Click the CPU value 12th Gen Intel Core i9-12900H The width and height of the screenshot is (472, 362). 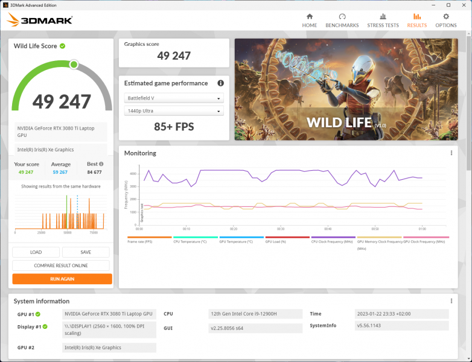pos(255,314)
